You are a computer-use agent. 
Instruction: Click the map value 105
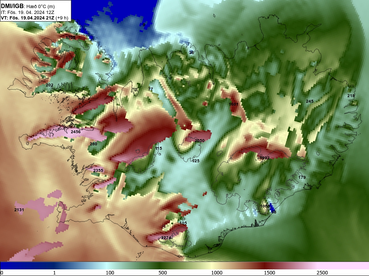click(x=183, y=223)
